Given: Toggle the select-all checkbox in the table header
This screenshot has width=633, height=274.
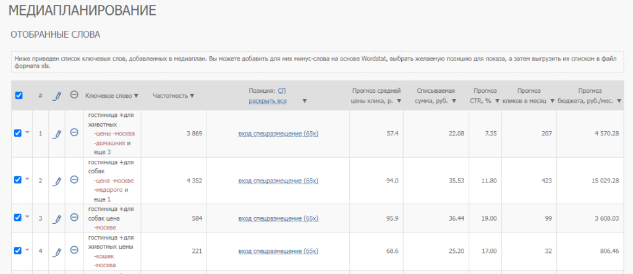Looking at the screenshot, I should [19, 95].
